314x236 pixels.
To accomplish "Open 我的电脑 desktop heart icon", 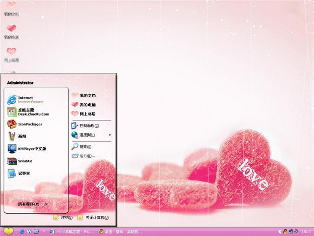I will coord(11,30).
